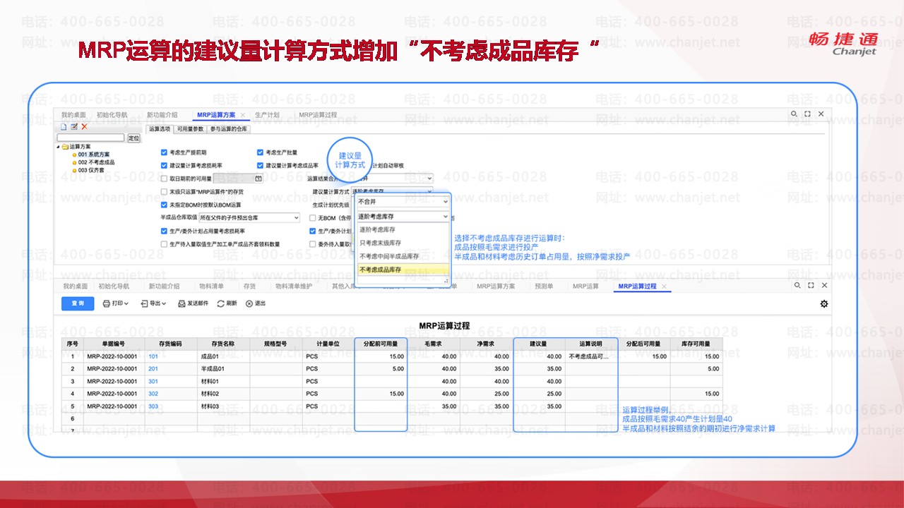Toggle 未指定BOM时按默认BOM运算 checkbox
904x508 pixels.
coord(164,205)
